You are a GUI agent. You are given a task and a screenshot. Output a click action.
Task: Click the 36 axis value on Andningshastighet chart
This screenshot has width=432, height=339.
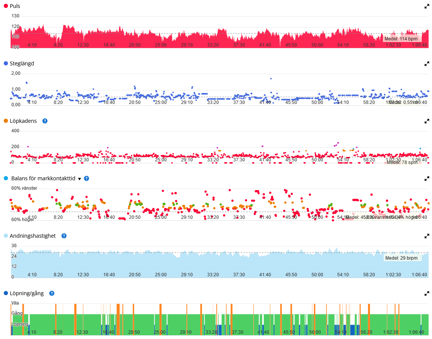click(x=14, y=246)
